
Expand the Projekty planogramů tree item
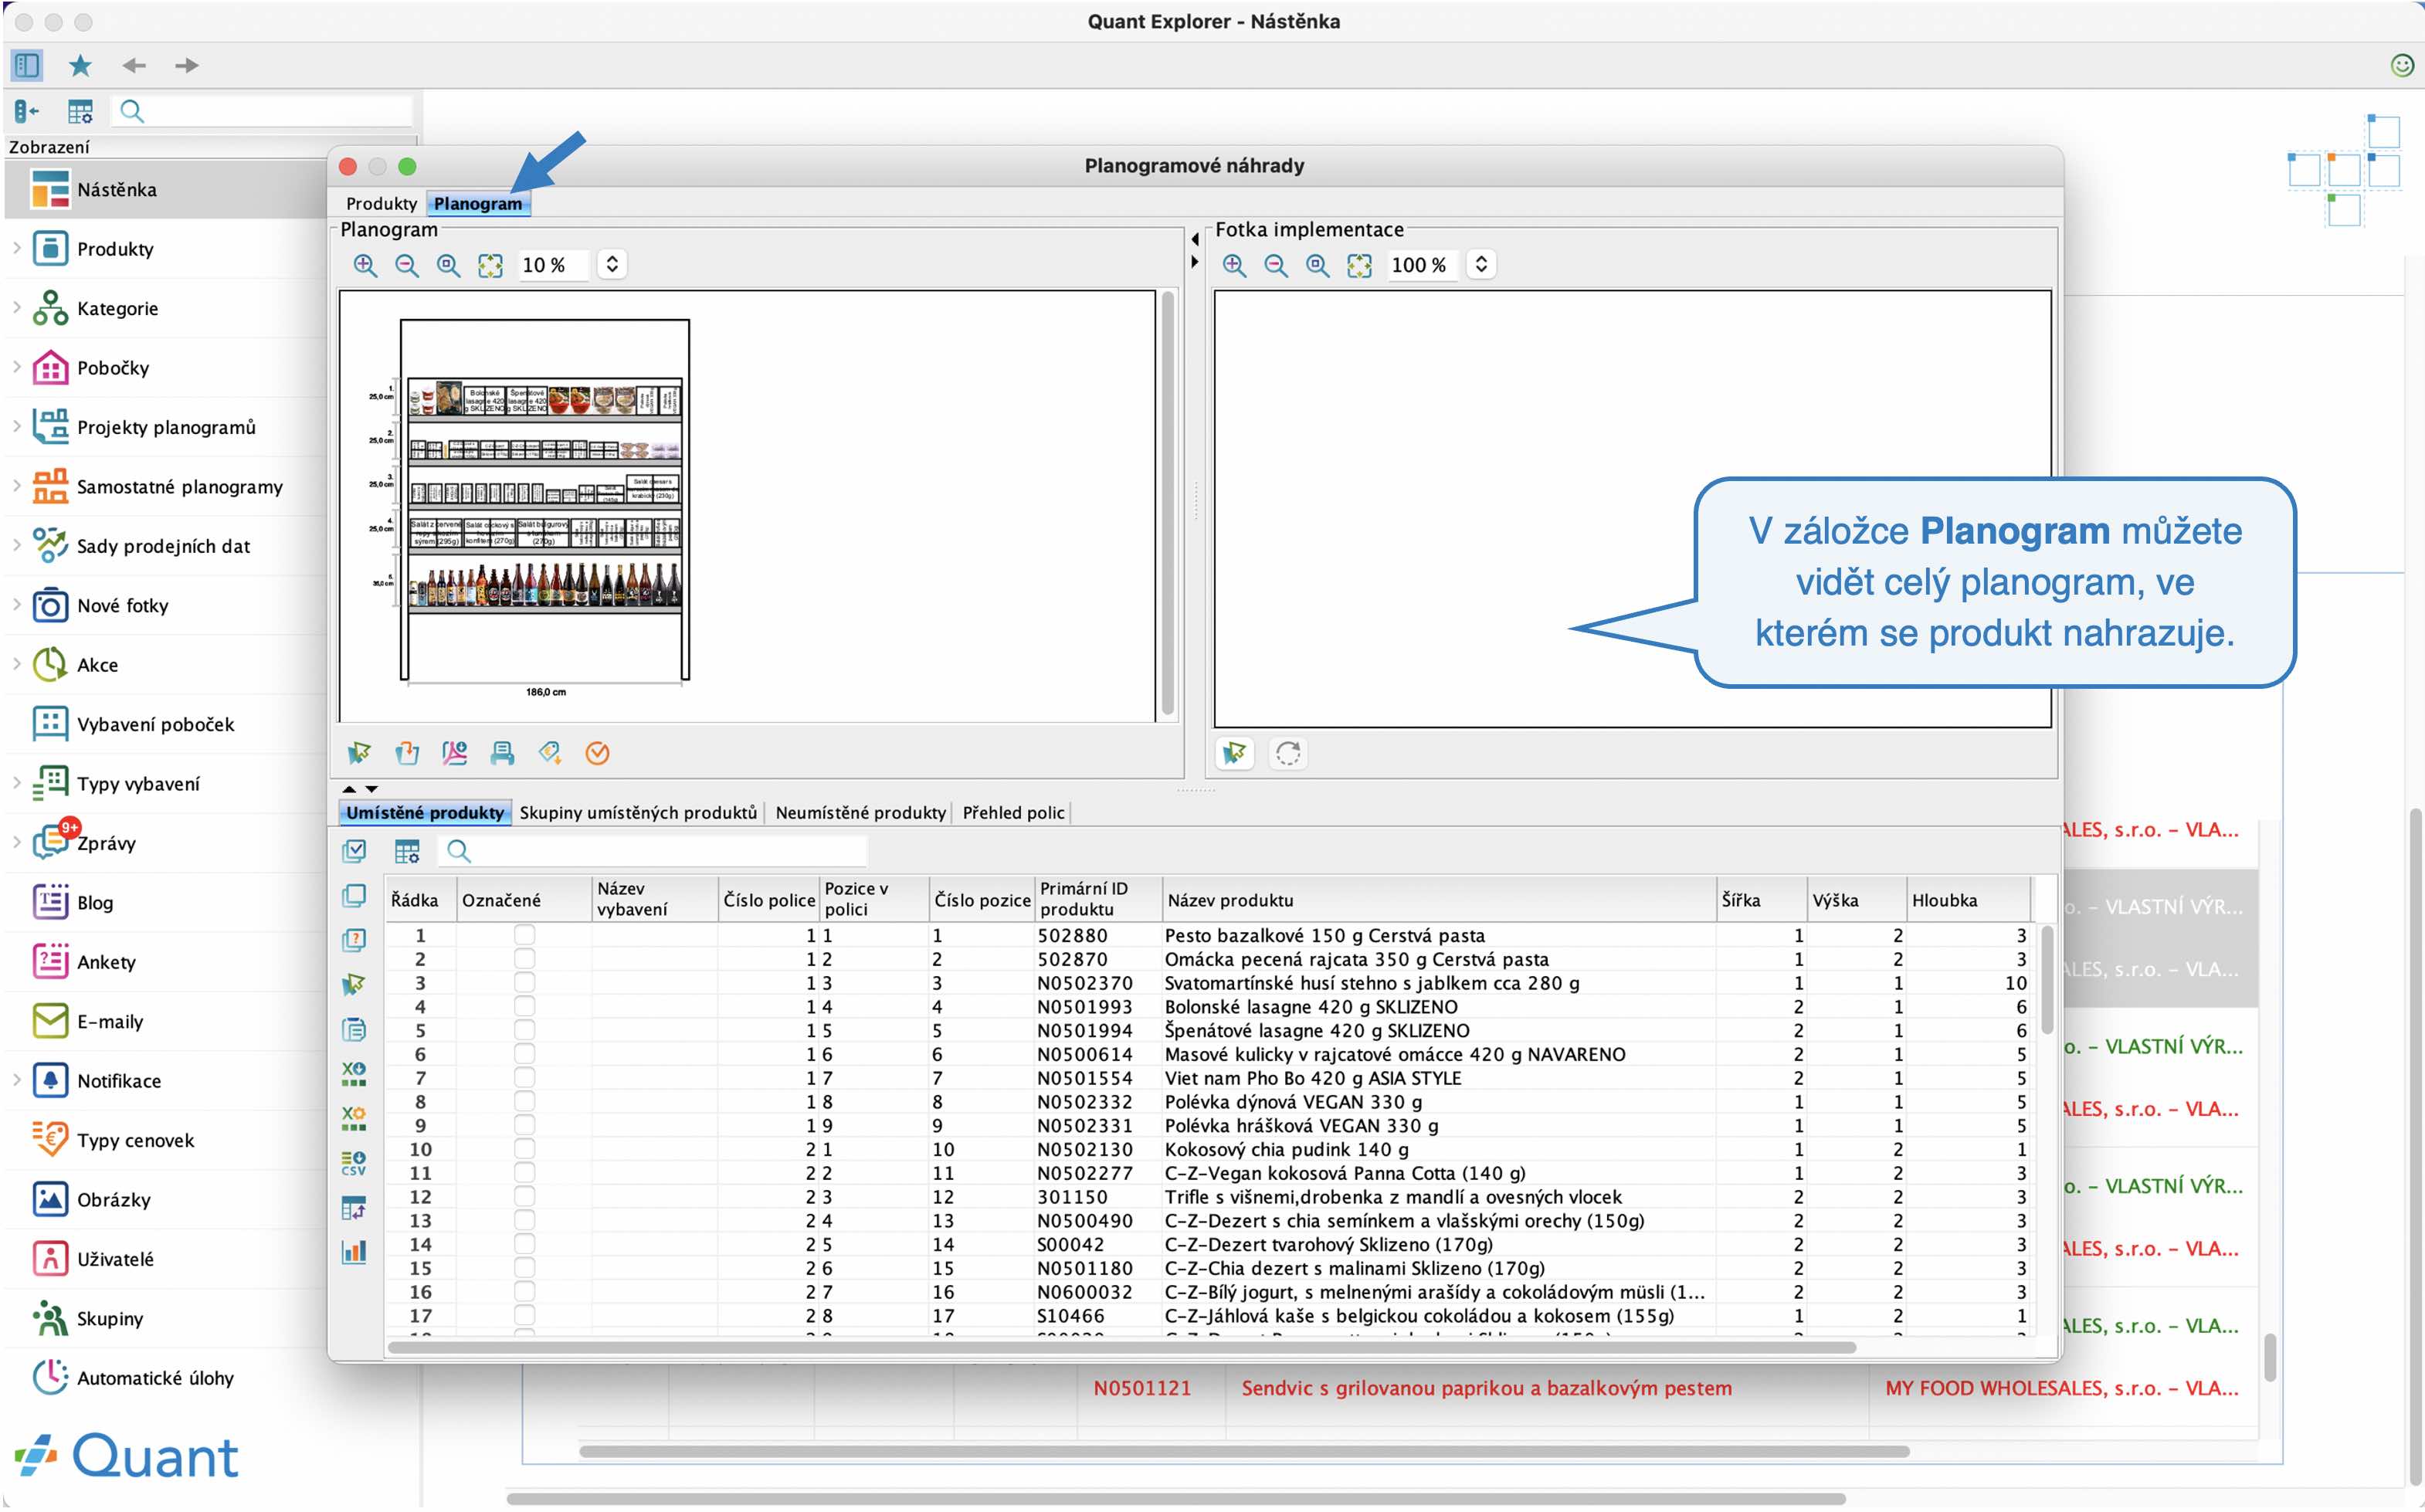click(x=17, y=426)
